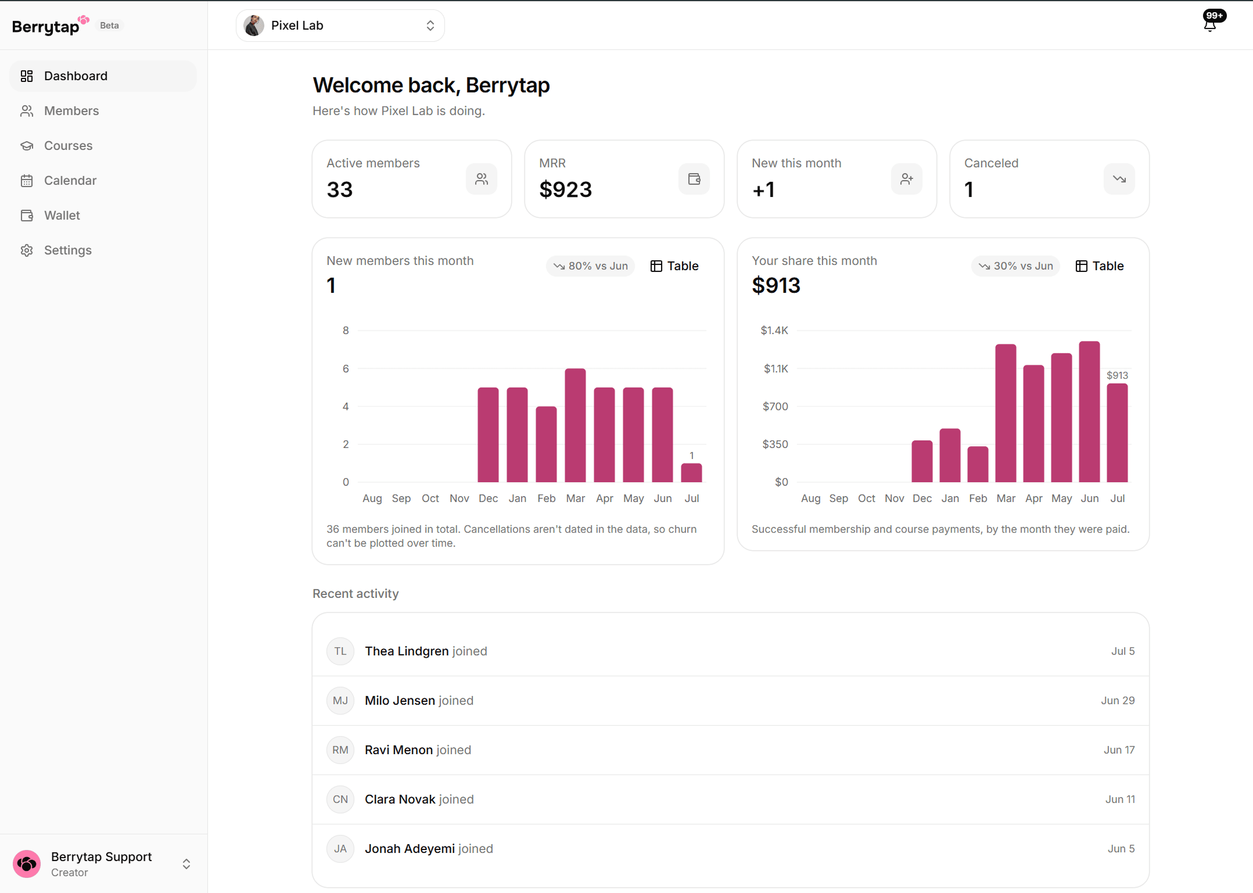Click the TL initials avatar

point(340,651)
